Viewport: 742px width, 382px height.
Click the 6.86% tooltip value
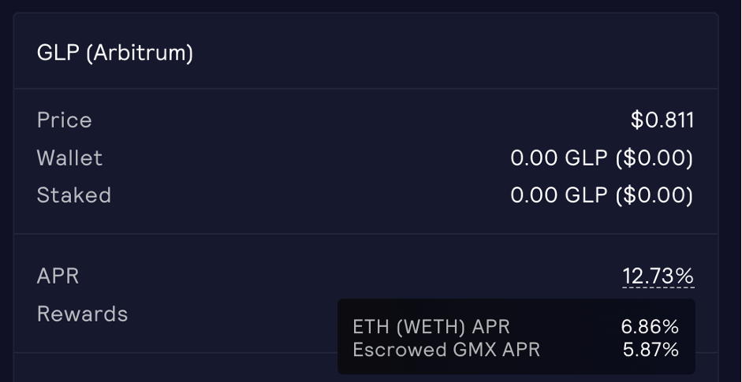pos(650,327)
